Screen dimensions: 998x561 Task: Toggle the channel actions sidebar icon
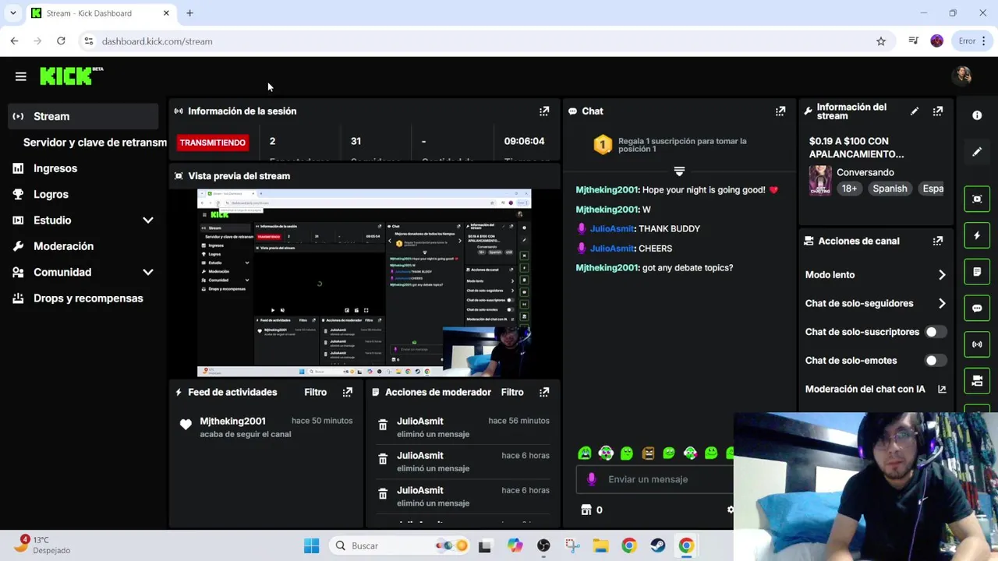tap(977, 380)
